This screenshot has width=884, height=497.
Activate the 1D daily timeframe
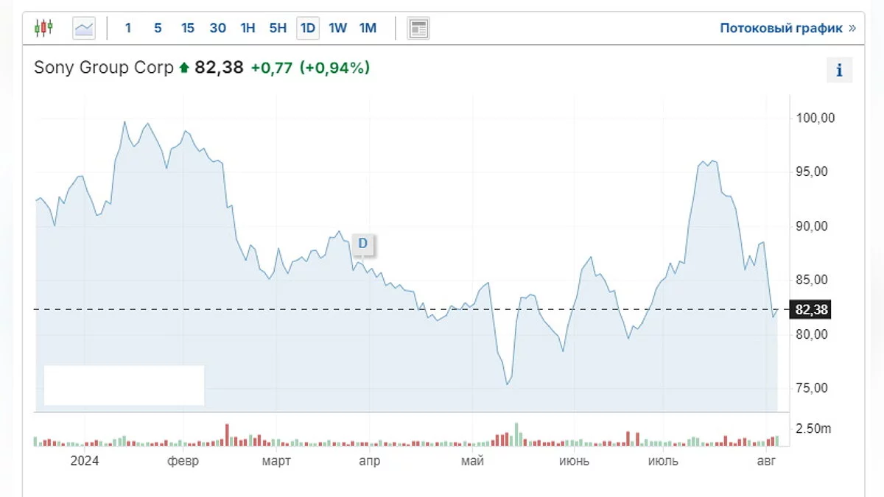(308, 29)
